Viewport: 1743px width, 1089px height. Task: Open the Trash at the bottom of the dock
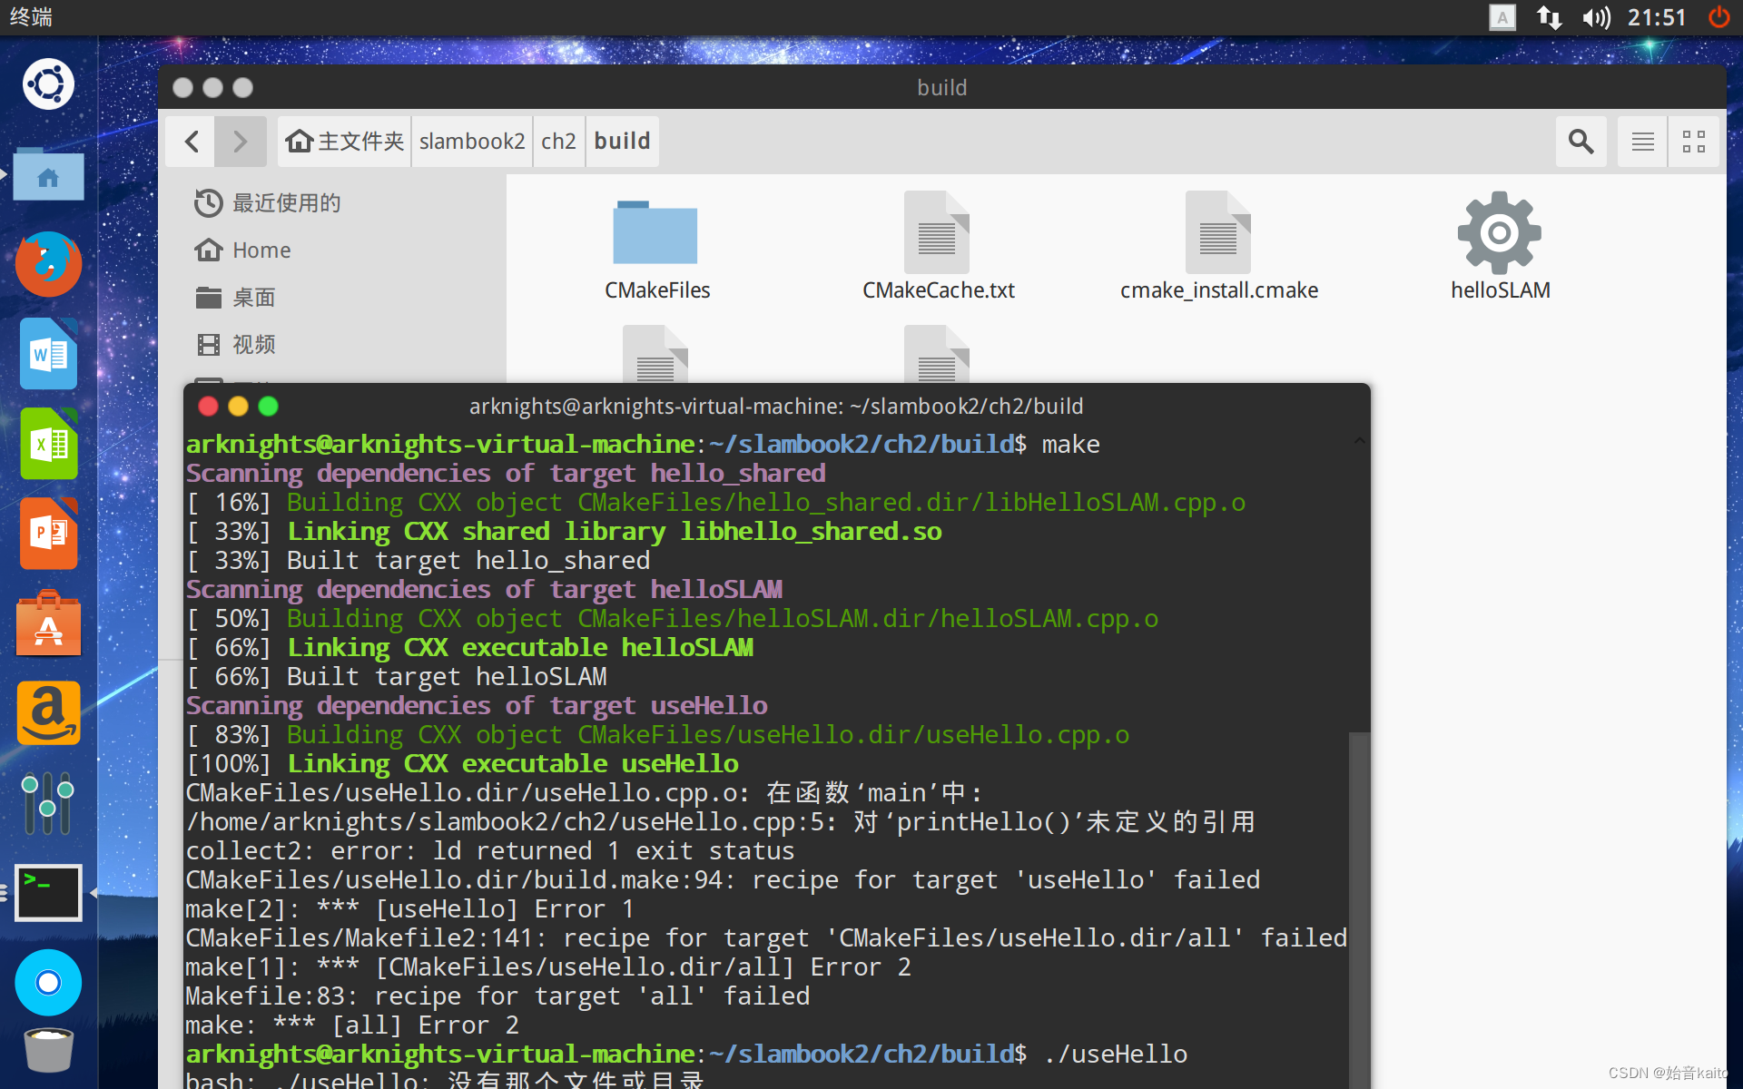pos(47,1050)
